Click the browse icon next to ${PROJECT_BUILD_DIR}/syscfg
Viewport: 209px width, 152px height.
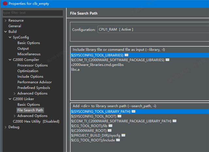point(123,135)
